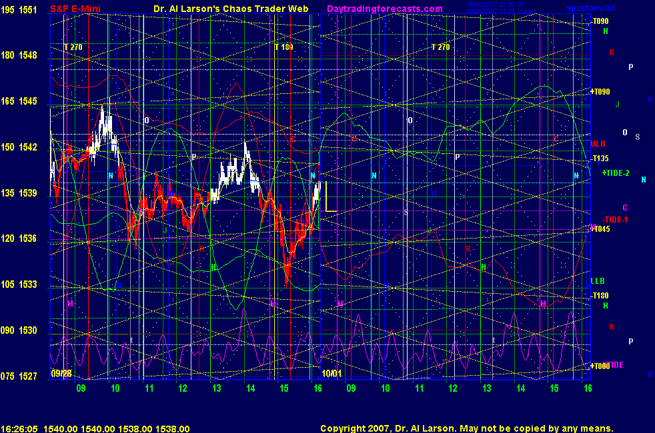The width and height of the screenshot is (655, 433).
Task: Click the "-T090" level label
Action: (x=600, y=21)
